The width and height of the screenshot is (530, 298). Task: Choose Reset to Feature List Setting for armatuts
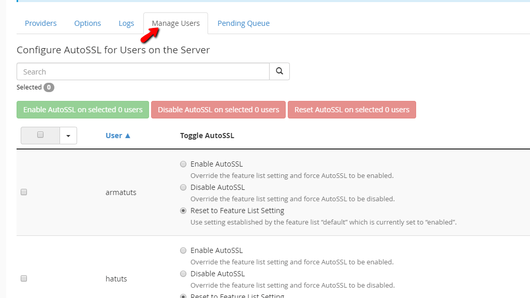click(x=183, y=211)
